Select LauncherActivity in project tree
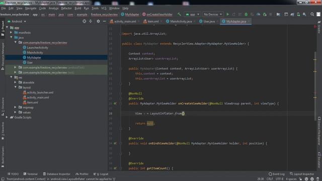 click(x=37, y=48)
